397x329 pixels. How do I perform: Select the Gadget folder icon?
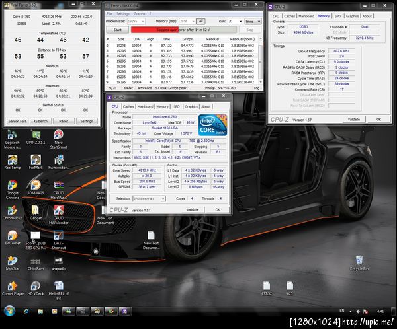36,213
